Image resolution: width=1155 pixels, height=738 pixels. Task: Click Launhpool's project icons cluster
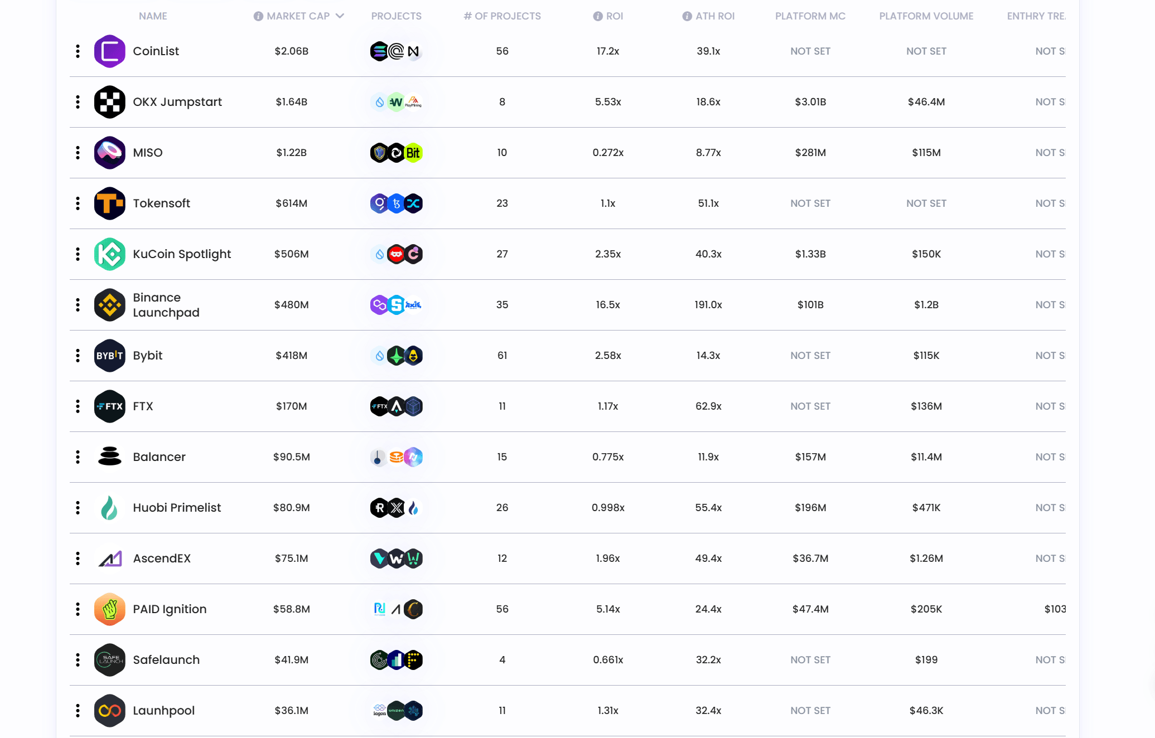tap(397, 711)
